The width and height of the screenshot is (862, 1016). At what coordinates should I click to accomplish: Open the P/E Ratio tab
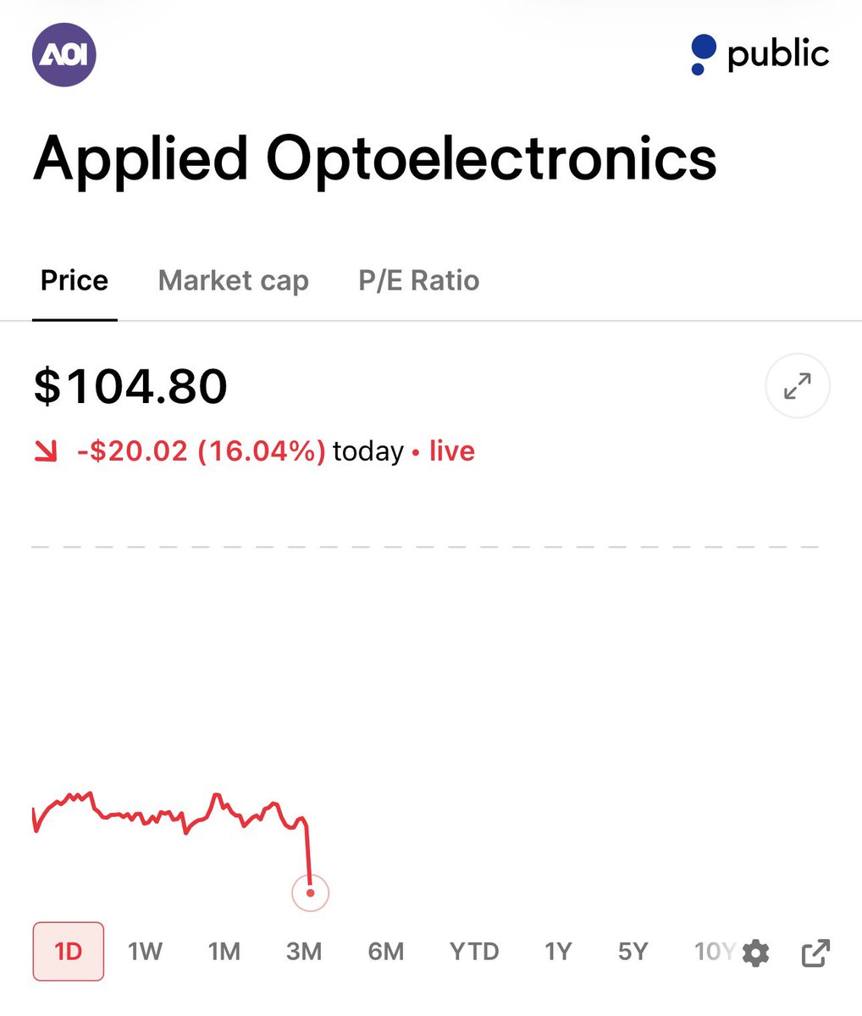(419, 280)
